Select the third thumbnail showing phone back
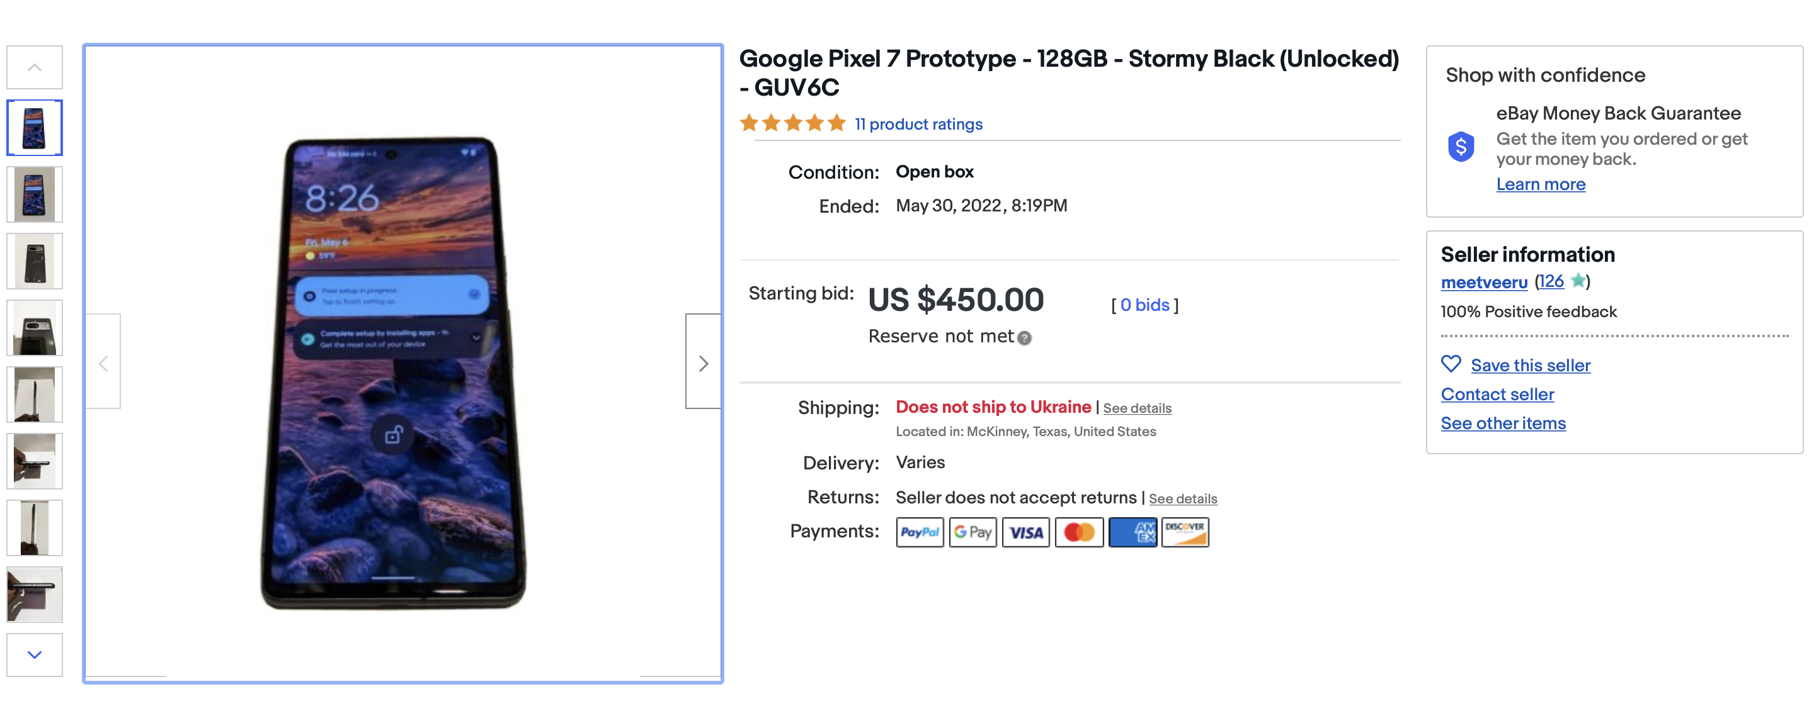 (x=35, y=262)
